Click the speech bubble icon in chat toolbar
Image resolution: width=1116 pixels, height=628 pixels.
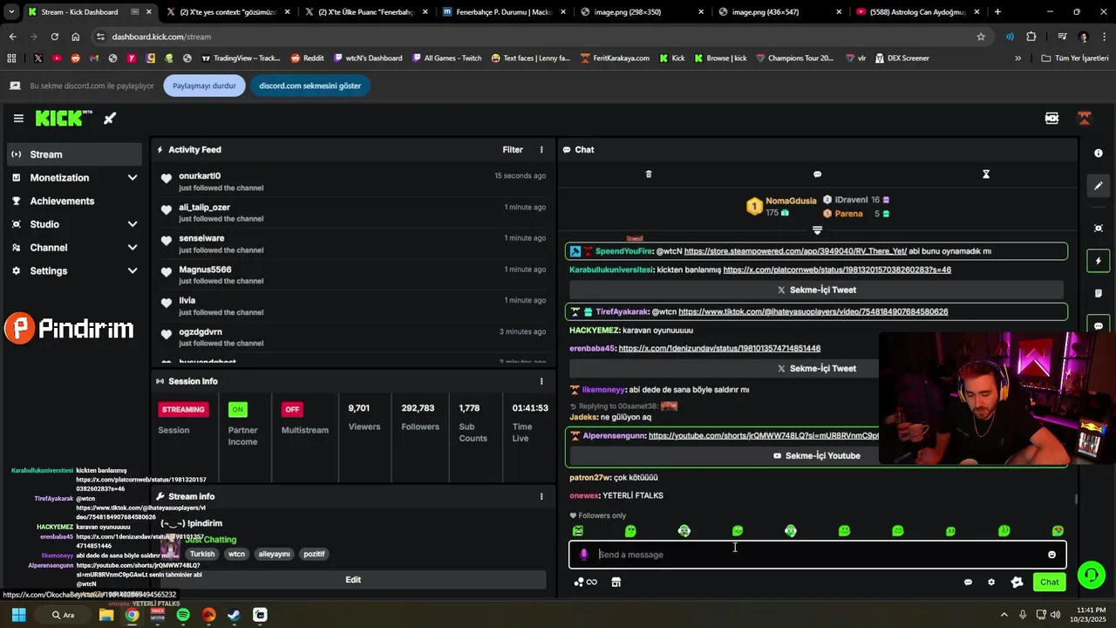(x=817, y=174)
